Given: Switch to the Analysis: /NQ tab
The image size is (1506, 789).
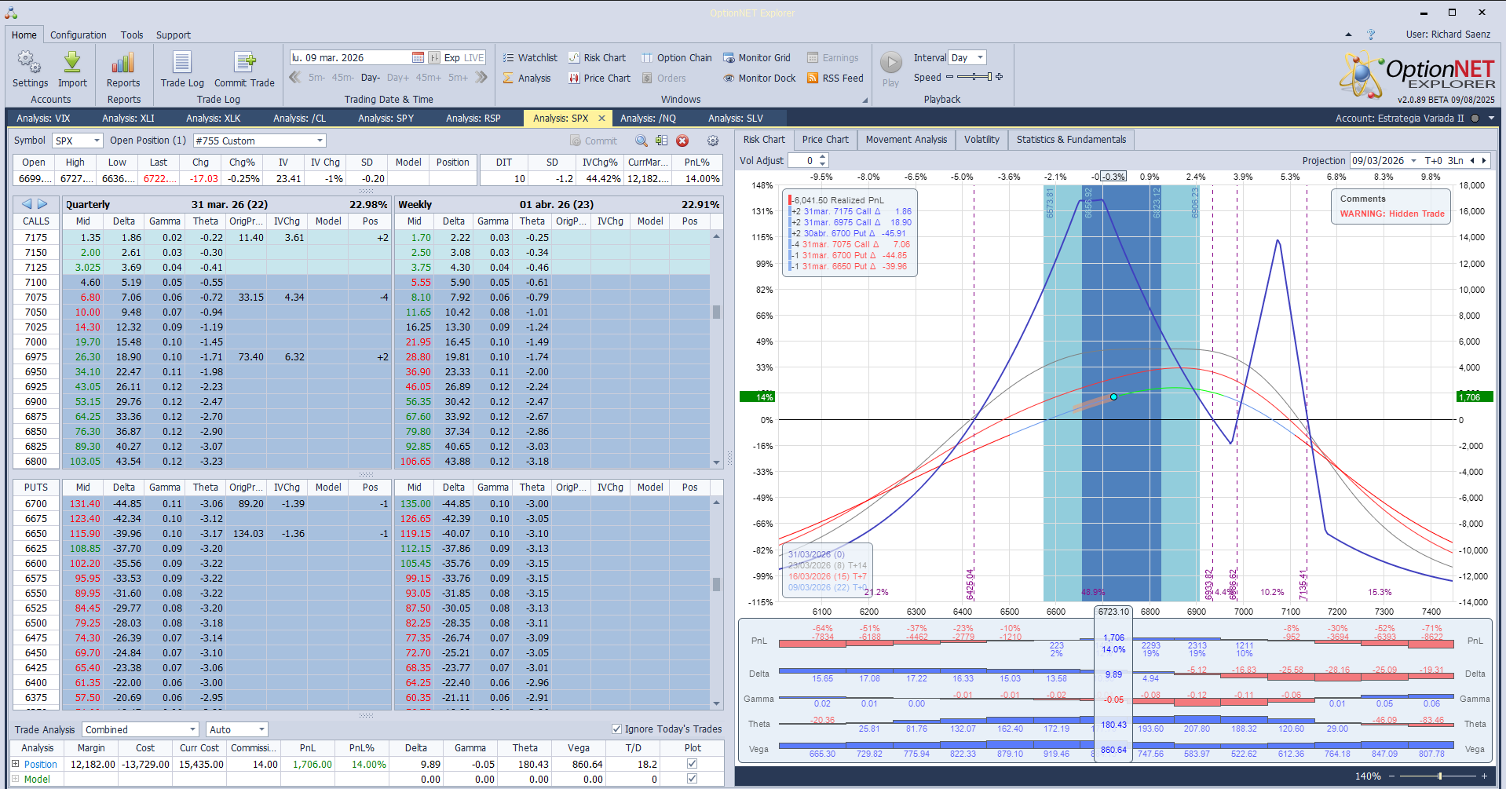Looking at the screenshot, I should pos(648,119).
